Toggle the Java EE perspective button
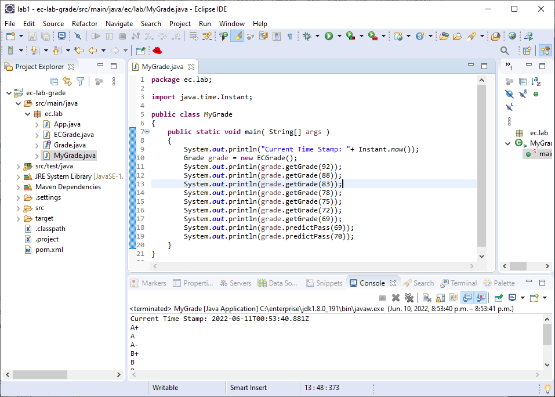 546,50
